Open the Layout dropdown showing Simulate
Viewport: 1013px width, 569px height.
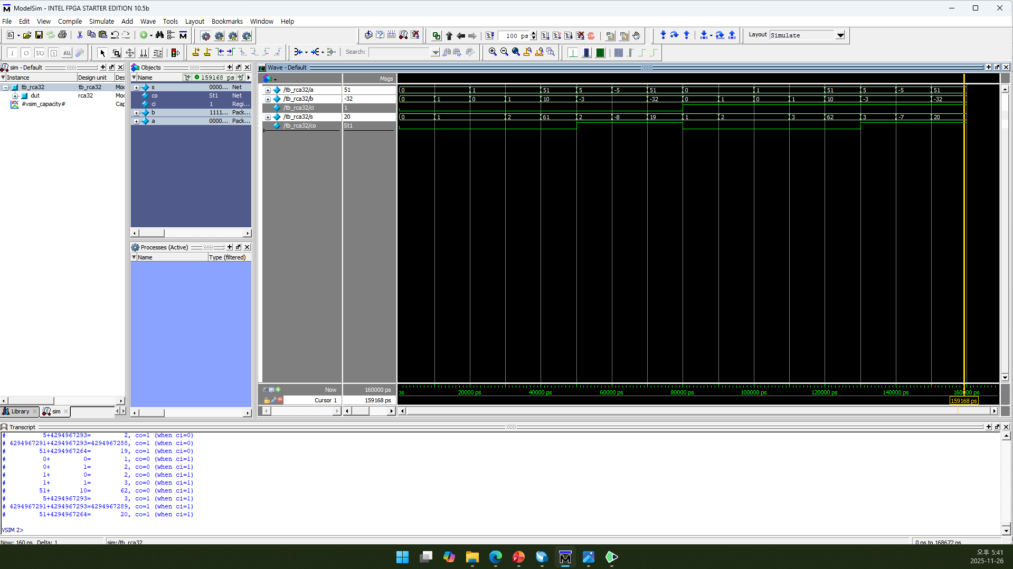point(840,35)
